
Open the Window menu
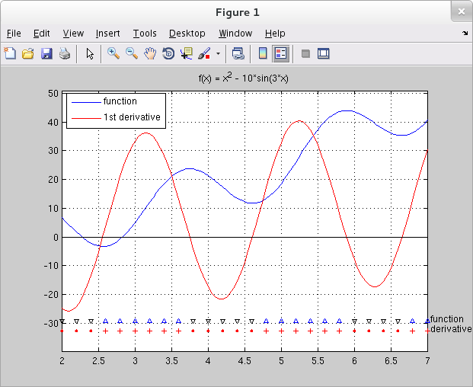coord(235,34)
